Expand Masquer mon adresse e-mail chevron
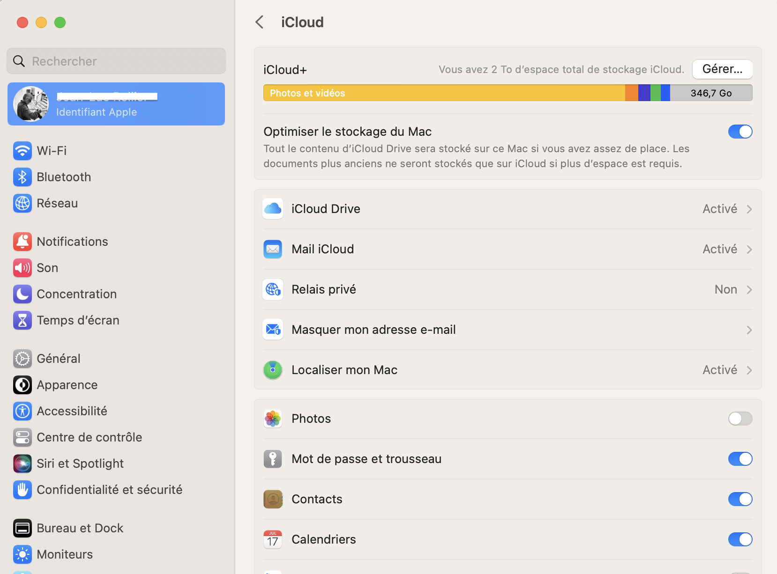The image size is (777, 574). (749, 330)
